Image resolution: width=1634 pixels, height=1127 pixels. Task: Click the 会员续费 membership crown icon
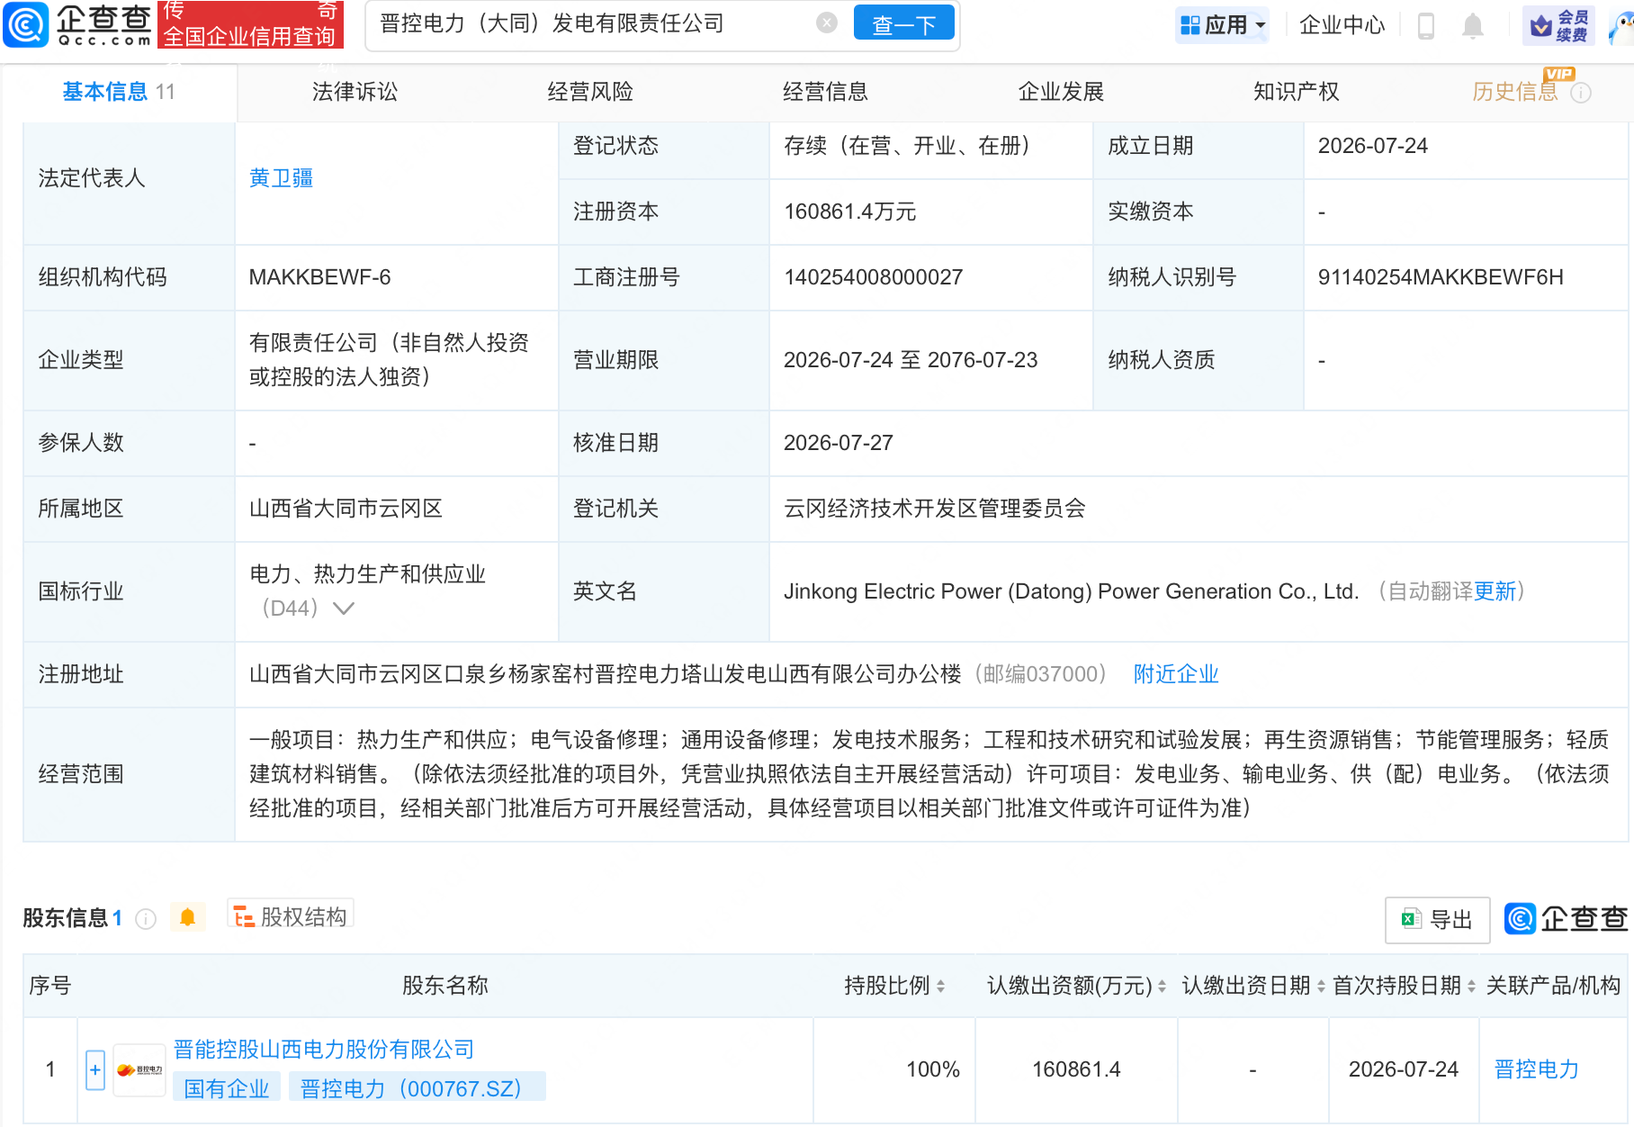tap(1558, 25)
